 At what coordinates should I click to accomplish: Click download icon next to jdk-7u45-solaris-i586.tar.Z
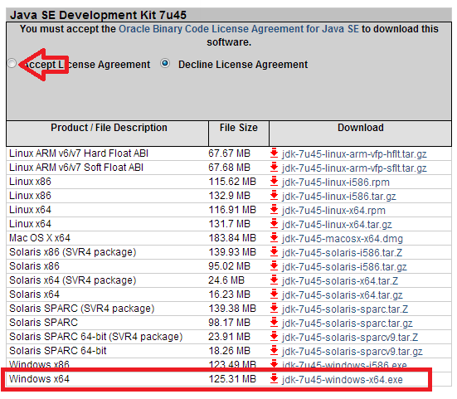(274, 252)
